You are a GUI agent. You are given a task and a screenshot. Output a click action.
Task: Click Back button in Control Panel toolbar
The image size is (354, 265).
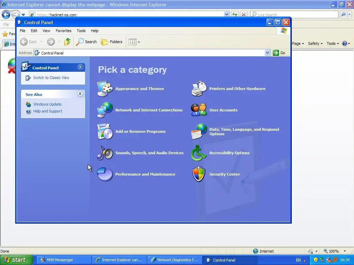pyautogui.click(x=28, y=42)
